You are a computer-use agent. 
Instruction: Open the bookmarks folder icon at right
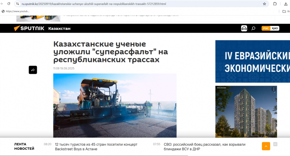coord(284,11)
